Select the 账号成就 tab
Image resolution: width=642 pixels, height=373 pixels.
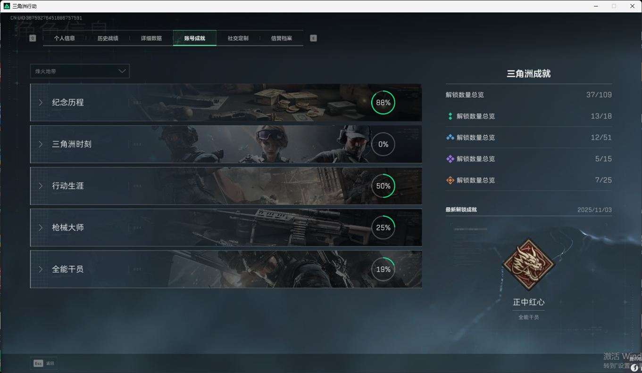pos(195,38)
